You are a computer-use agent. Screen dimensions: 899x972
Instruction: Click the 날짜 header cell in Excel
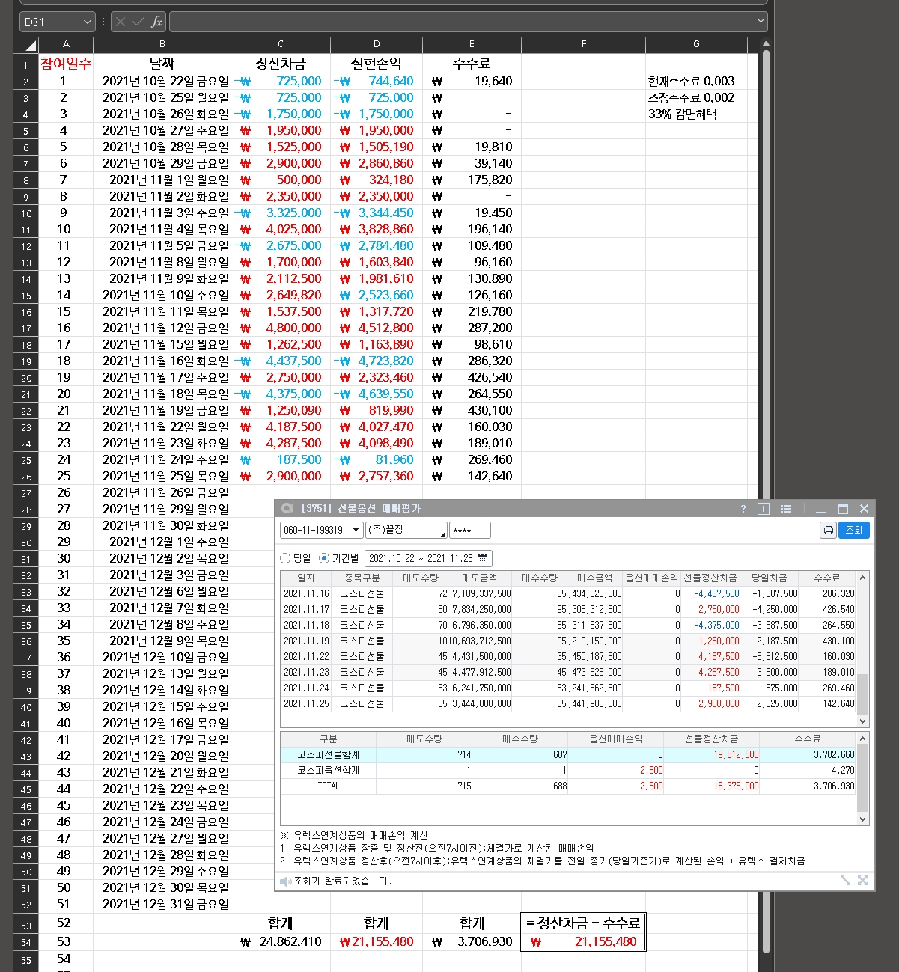coord(162,64)
